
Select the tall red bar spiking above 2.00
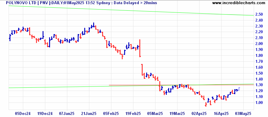pos(140,48)
